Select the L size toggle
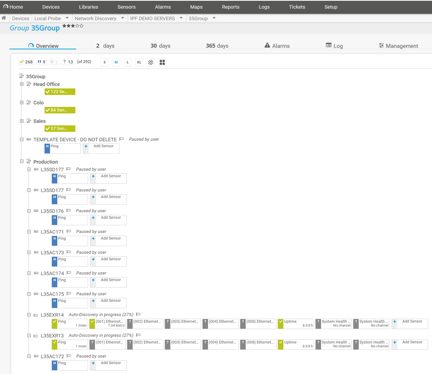 pos(127,62)
